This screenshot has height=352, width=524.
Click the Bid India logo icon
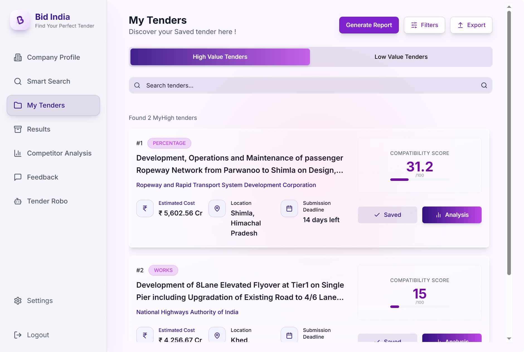[x=20, y=20]
